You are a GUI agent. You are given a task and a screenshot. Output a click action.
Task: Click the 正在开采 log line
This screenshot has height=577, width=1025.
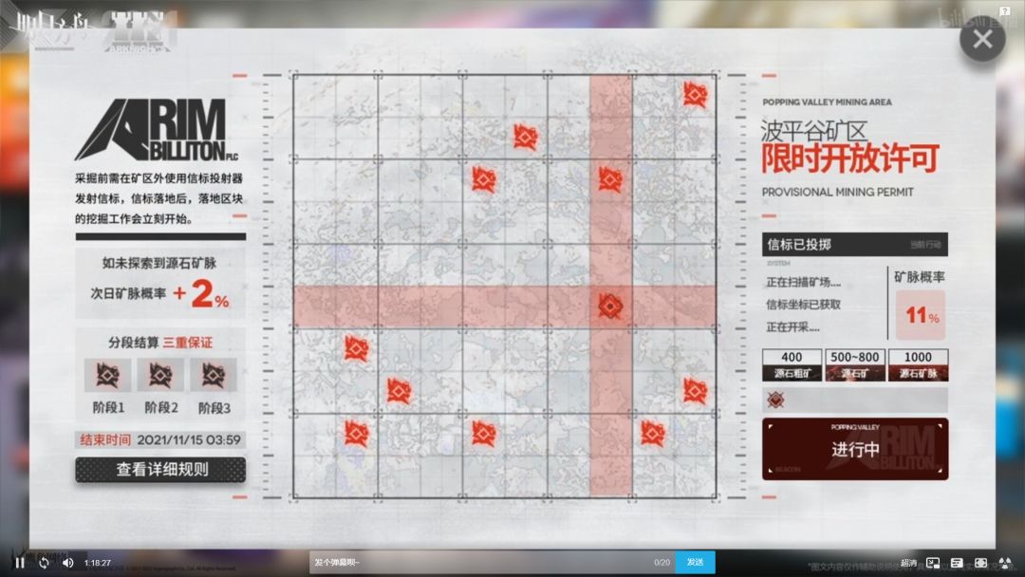click(792, 326)
